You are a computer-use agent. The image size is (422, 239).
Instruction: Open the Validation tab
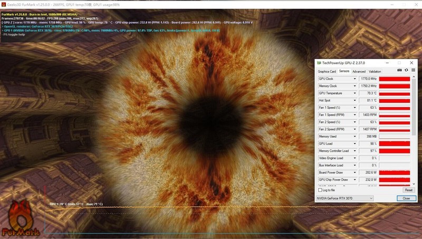375,71
